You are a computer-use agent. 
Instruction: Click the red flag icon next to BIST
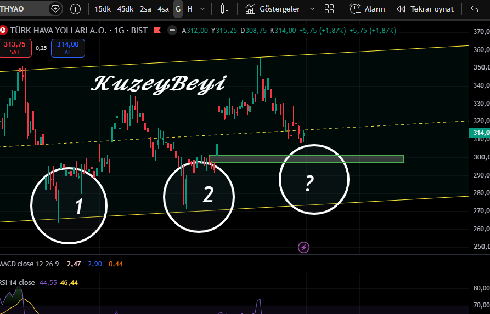pos(157,30)
